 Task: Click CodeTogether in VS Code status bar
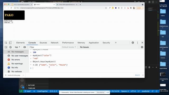pyautogui.click(x=42, y=91)
